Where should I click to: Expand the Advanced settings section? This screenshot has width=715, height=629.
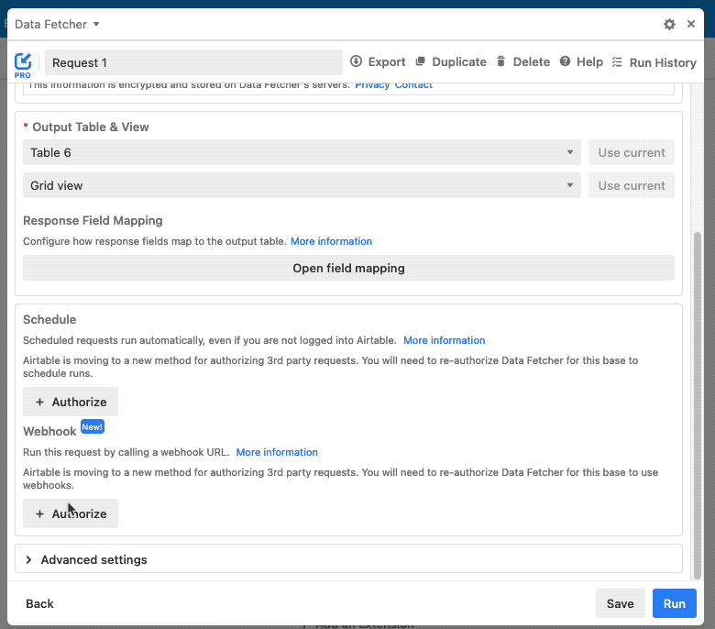[x=348, y=559]
